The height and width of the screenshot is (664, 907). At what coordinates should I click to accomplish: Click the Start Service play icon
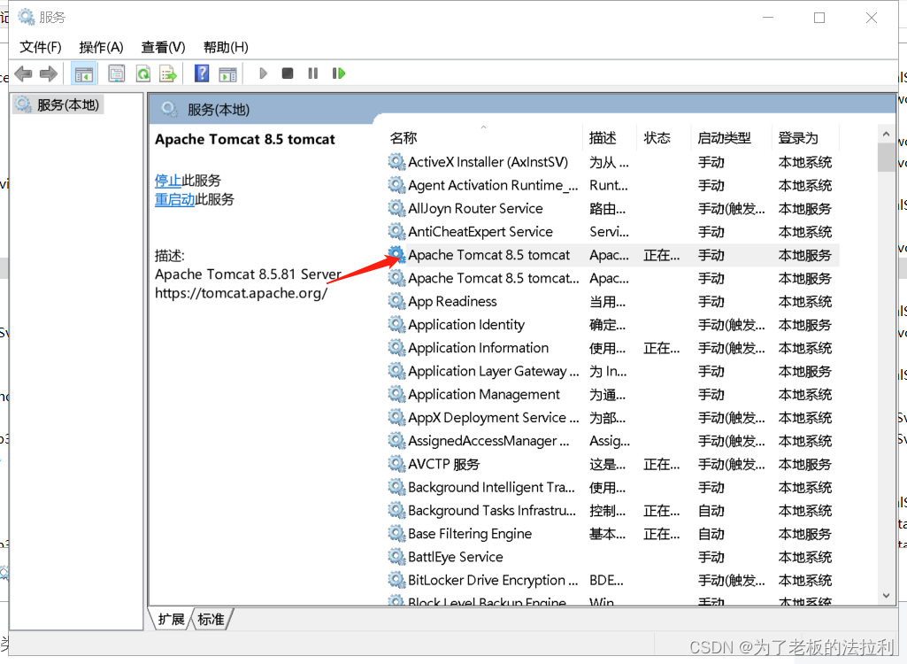click(263, 73)
